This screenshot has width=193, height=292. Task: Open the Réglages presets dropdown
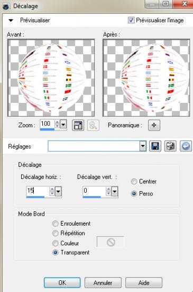click(x=143, y=146)
